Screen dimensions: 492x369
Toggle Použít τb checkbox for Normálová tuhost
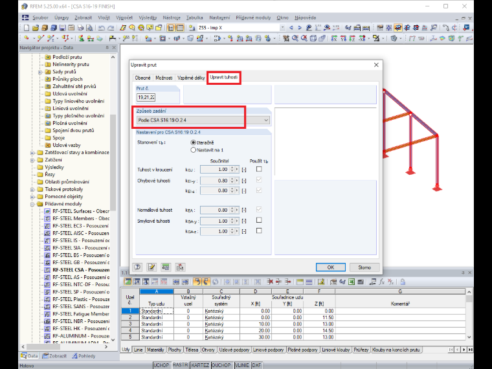coord(259,209)
